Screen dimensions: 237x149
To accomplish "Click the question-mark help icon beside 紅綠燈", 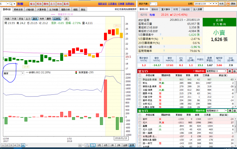I will coord(63,18).
